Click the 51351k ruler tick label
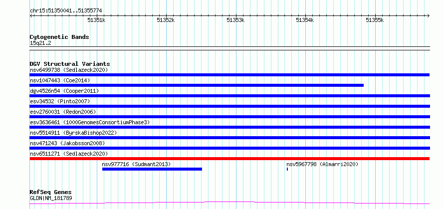This screenshot has width=444, height=209. (96, 20)
